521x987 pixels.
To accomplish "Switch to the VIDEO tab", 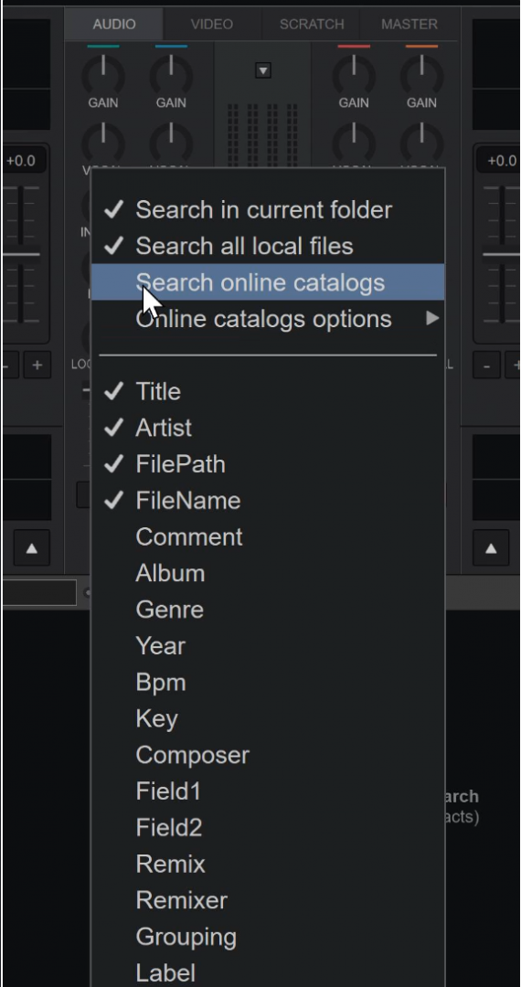I will (x=212, y=24).
